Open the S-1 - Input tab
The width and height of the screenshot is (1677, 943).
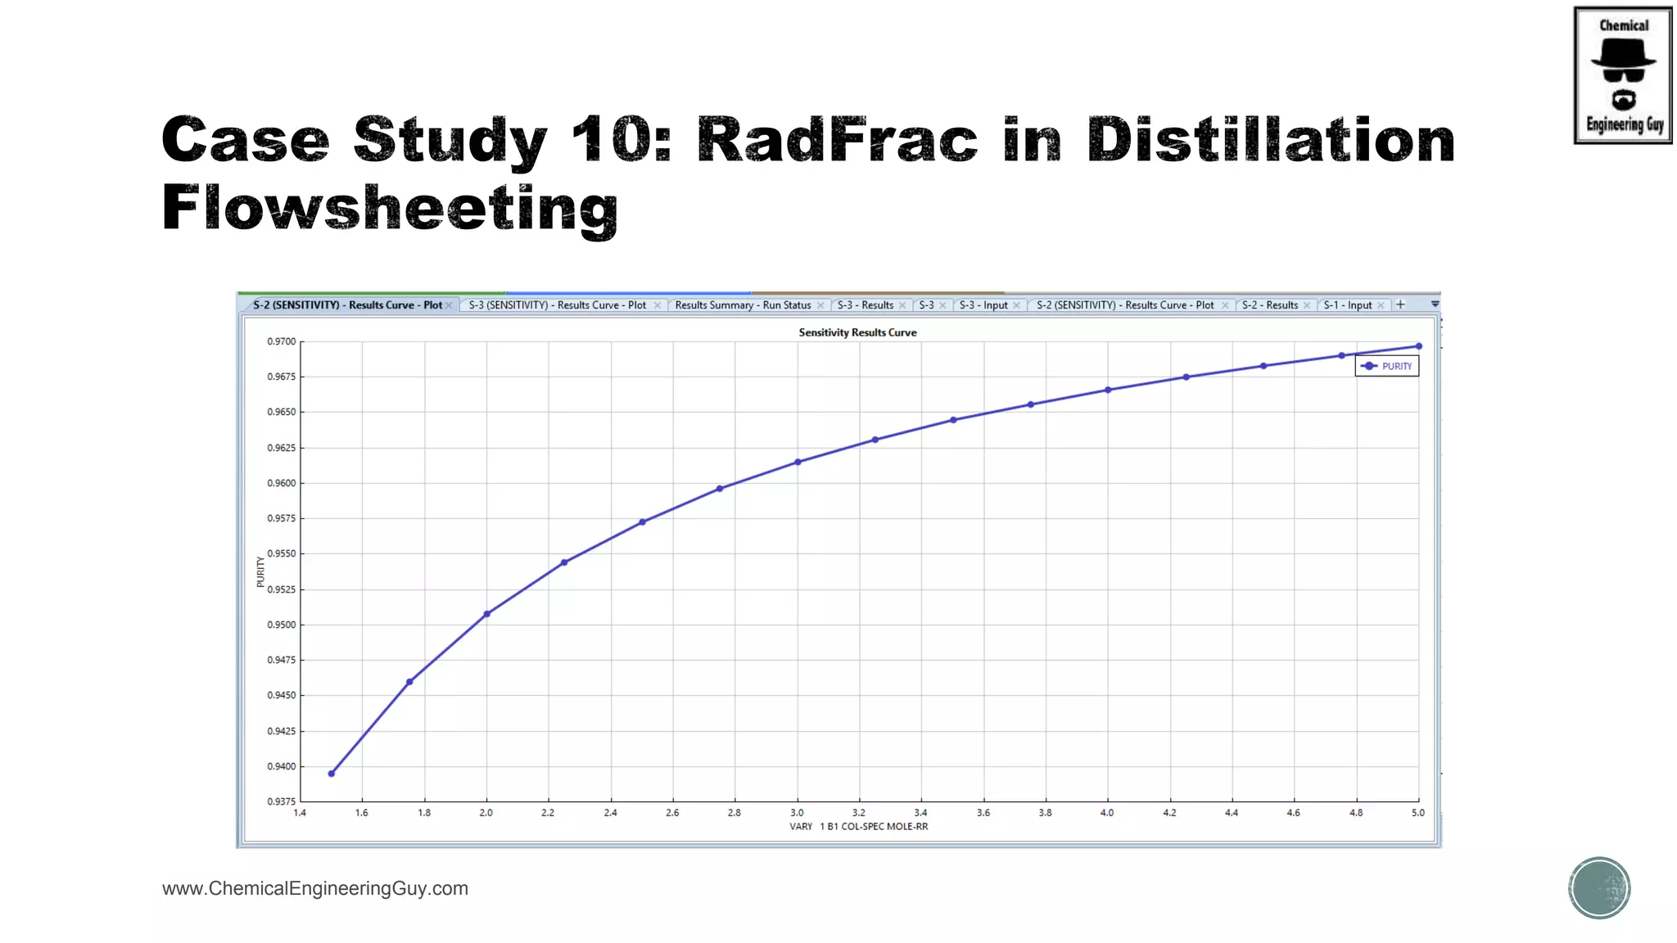[1347, 305]
